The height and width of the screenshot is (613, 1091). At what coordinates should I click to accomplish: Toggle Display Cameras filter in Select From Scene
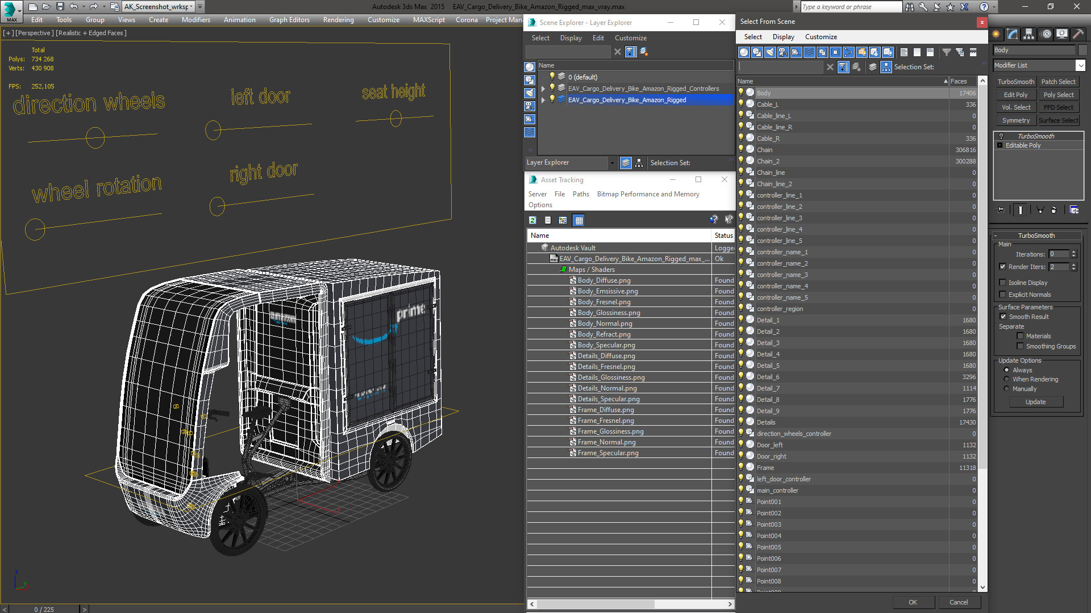coord(783,52)
